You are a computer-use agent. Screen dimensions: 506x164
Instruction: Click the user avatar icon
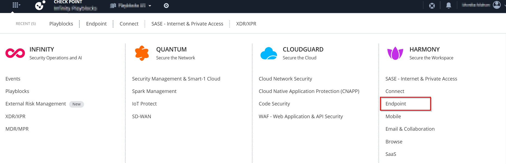497,5
